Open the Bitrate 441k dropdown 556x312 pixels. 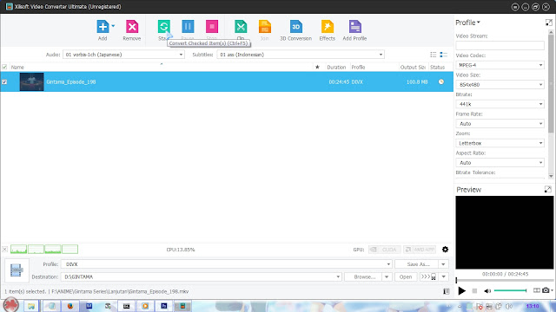(x=500, y=104)
